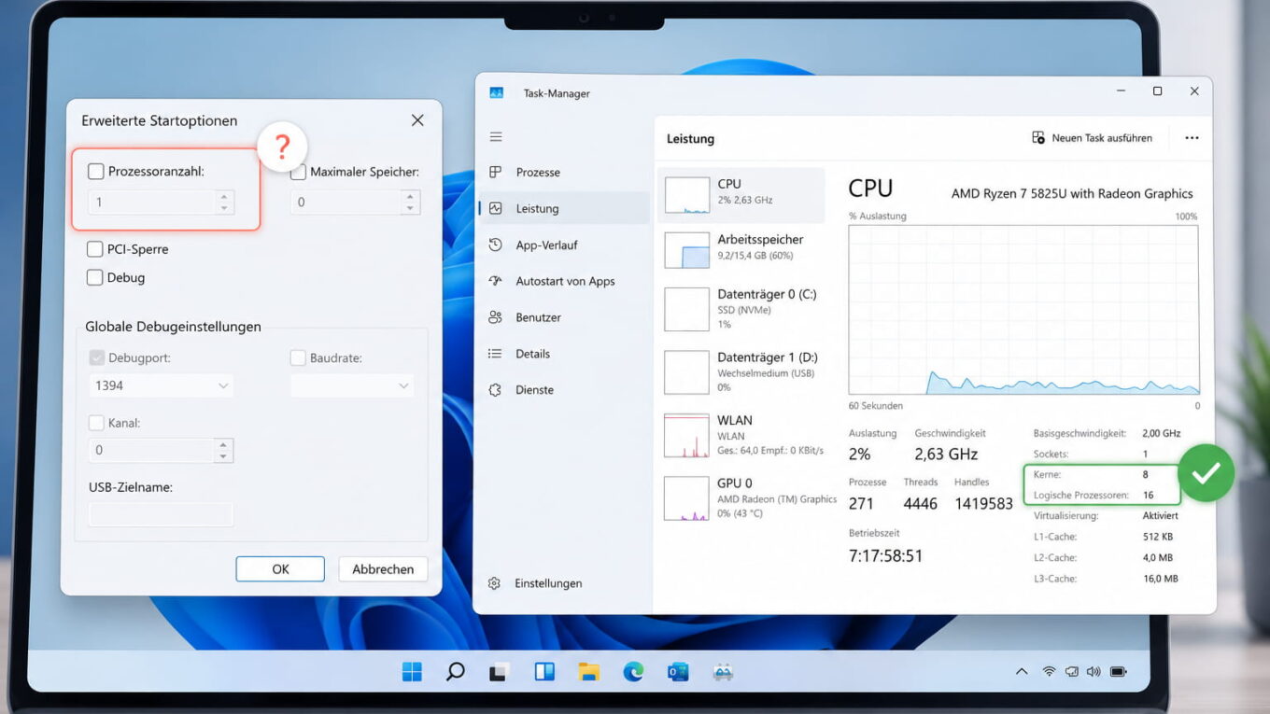Open the Debugport 1394 dropdown
Image resolution: width=1270 pixels, height=714 pixels.
click(161, 385)
